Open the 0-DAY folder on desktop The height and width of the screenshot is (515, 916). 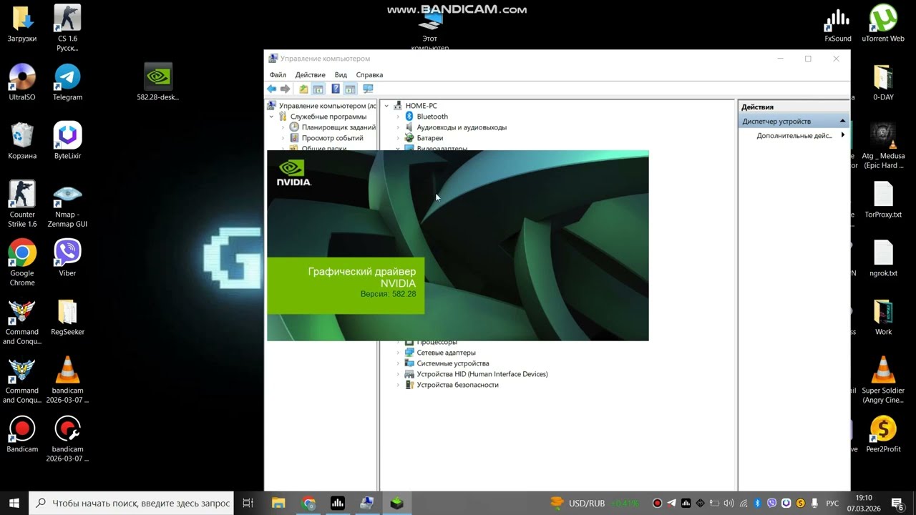click(883, 82)
